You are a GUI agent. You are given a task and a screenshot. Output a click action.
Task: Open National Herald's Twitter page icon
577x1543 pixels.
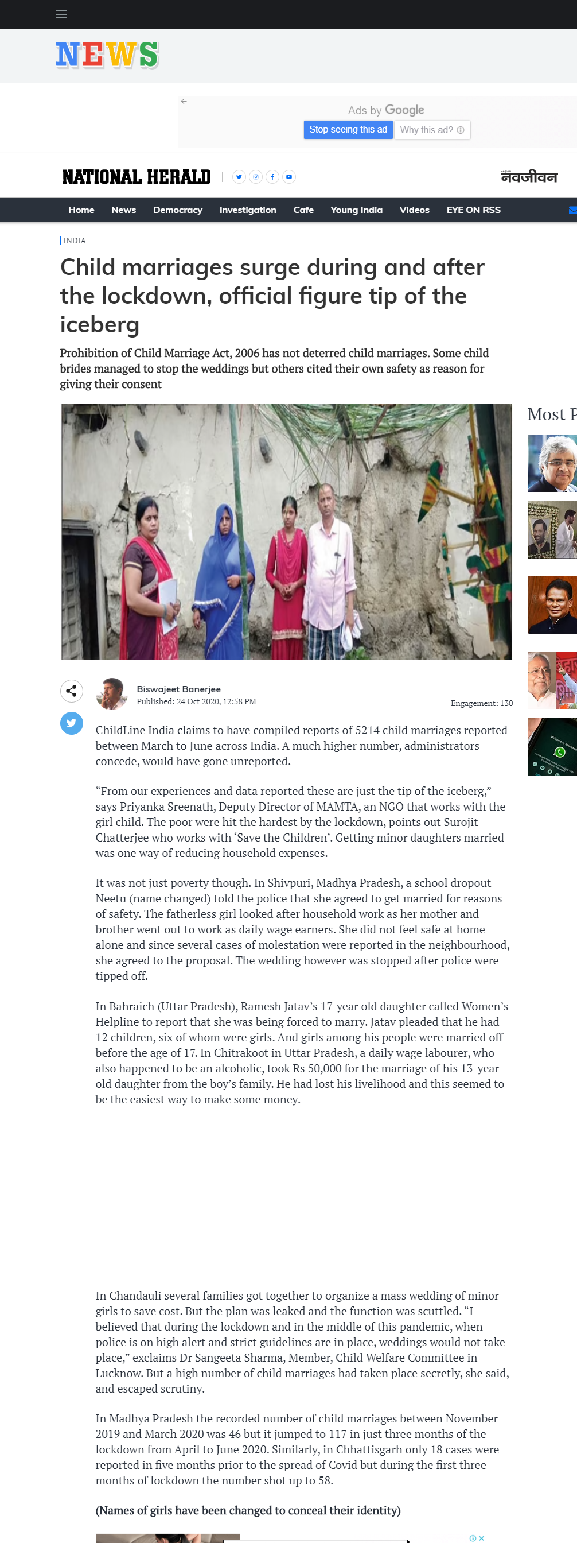click(239, 177)
